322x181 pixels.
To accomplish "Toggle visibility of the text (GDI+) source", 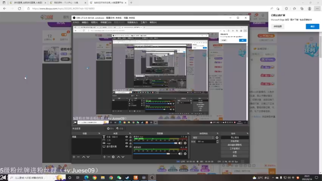I will pyautogui.click(x=126, y=137).
